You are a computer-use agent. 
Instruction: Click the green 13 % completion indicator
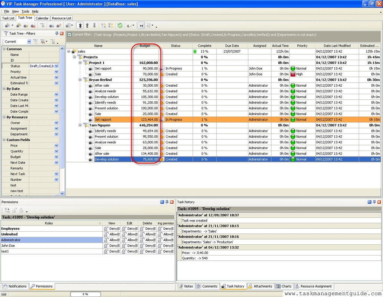coord(195,52)
